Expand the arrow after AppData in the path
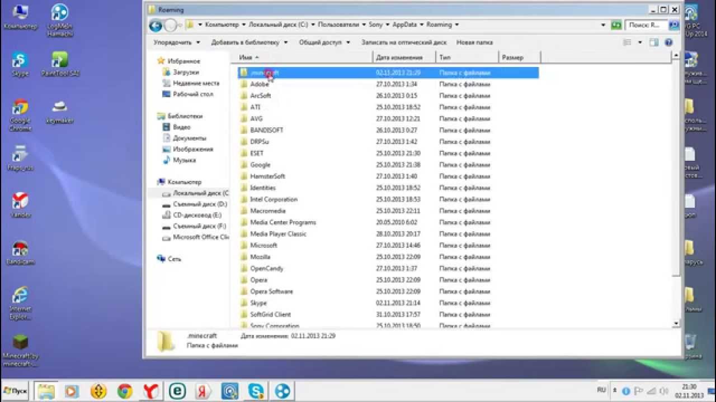The image size is (716, 402). (421, 25)
